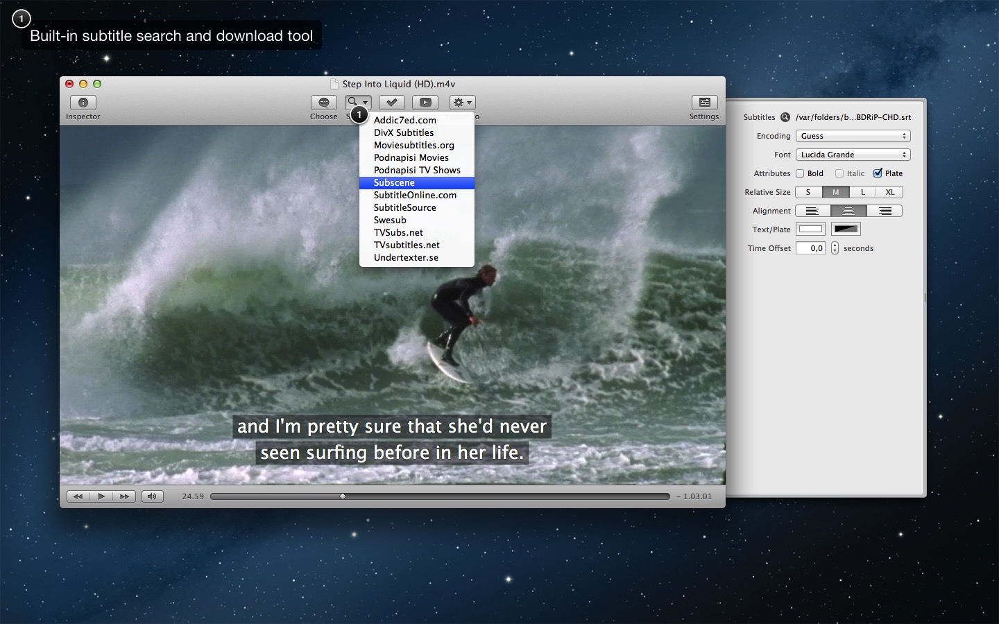Screen dimensions: 999x624
Task: Set alignment to right-aligned
Action: pos(885,211)
